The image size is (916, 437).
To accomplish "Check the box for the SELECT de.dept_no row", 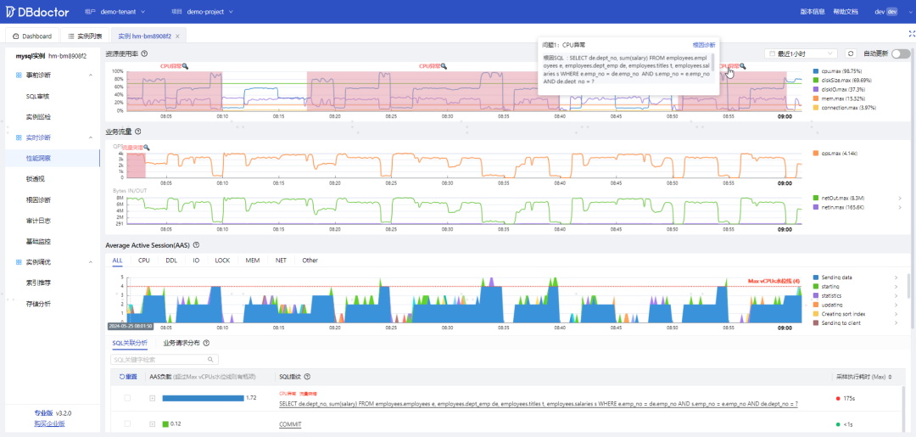I will tap(127, 399).
